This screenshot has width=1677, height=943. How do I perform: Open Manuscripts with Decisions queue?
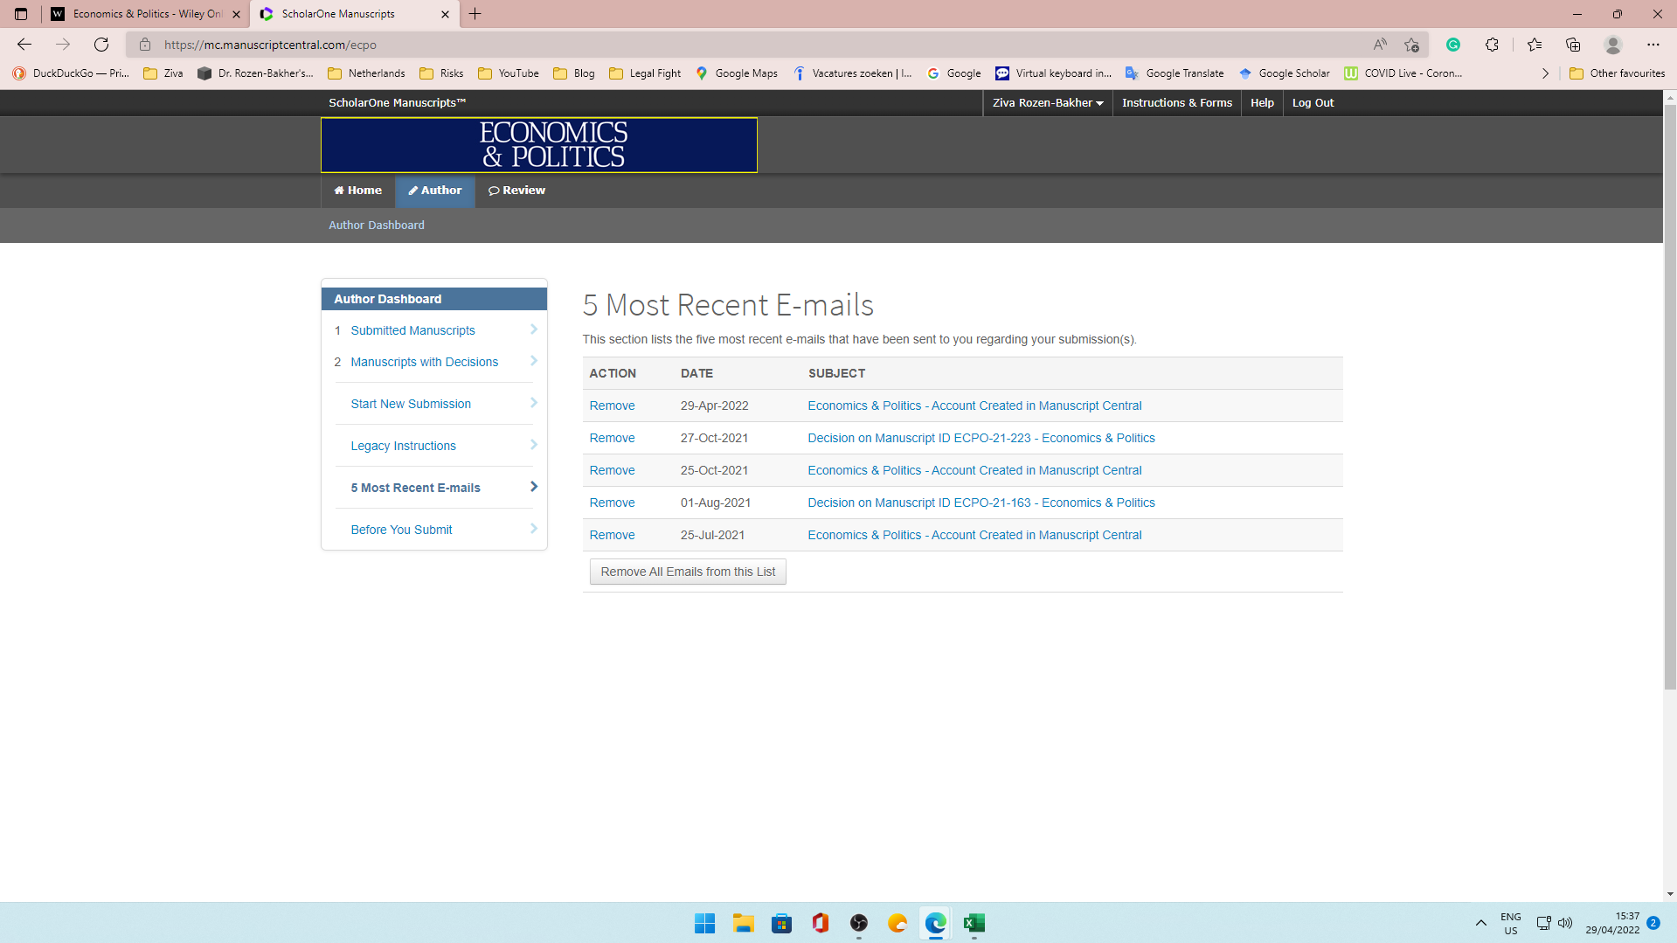[x=425, y=362]
